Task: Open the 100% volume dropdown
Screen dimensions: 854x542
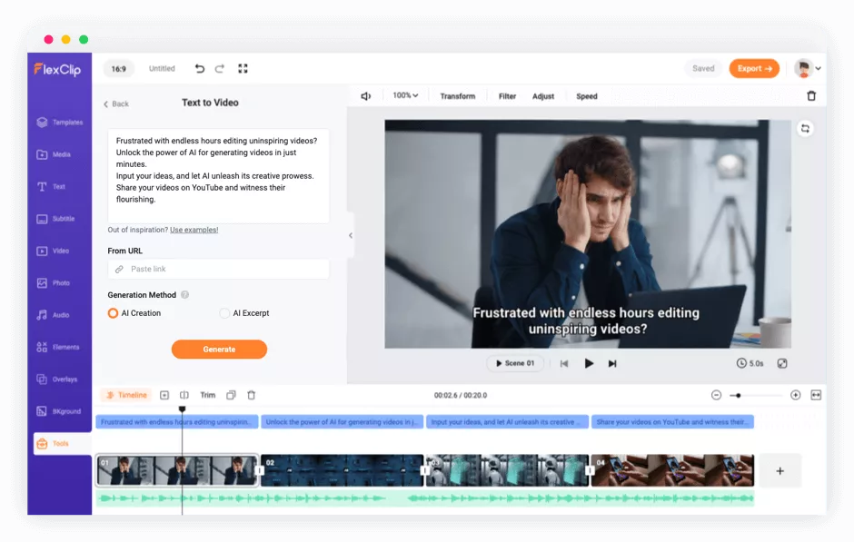Action: (x=405, y=95)
